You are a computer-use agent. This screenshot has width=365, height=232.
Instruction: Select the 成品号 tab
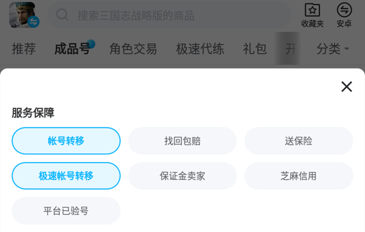[x=72, y=49]
